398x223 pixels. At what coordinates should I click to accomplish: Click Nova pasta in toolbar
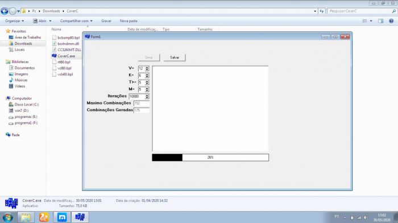pos(128,21)
